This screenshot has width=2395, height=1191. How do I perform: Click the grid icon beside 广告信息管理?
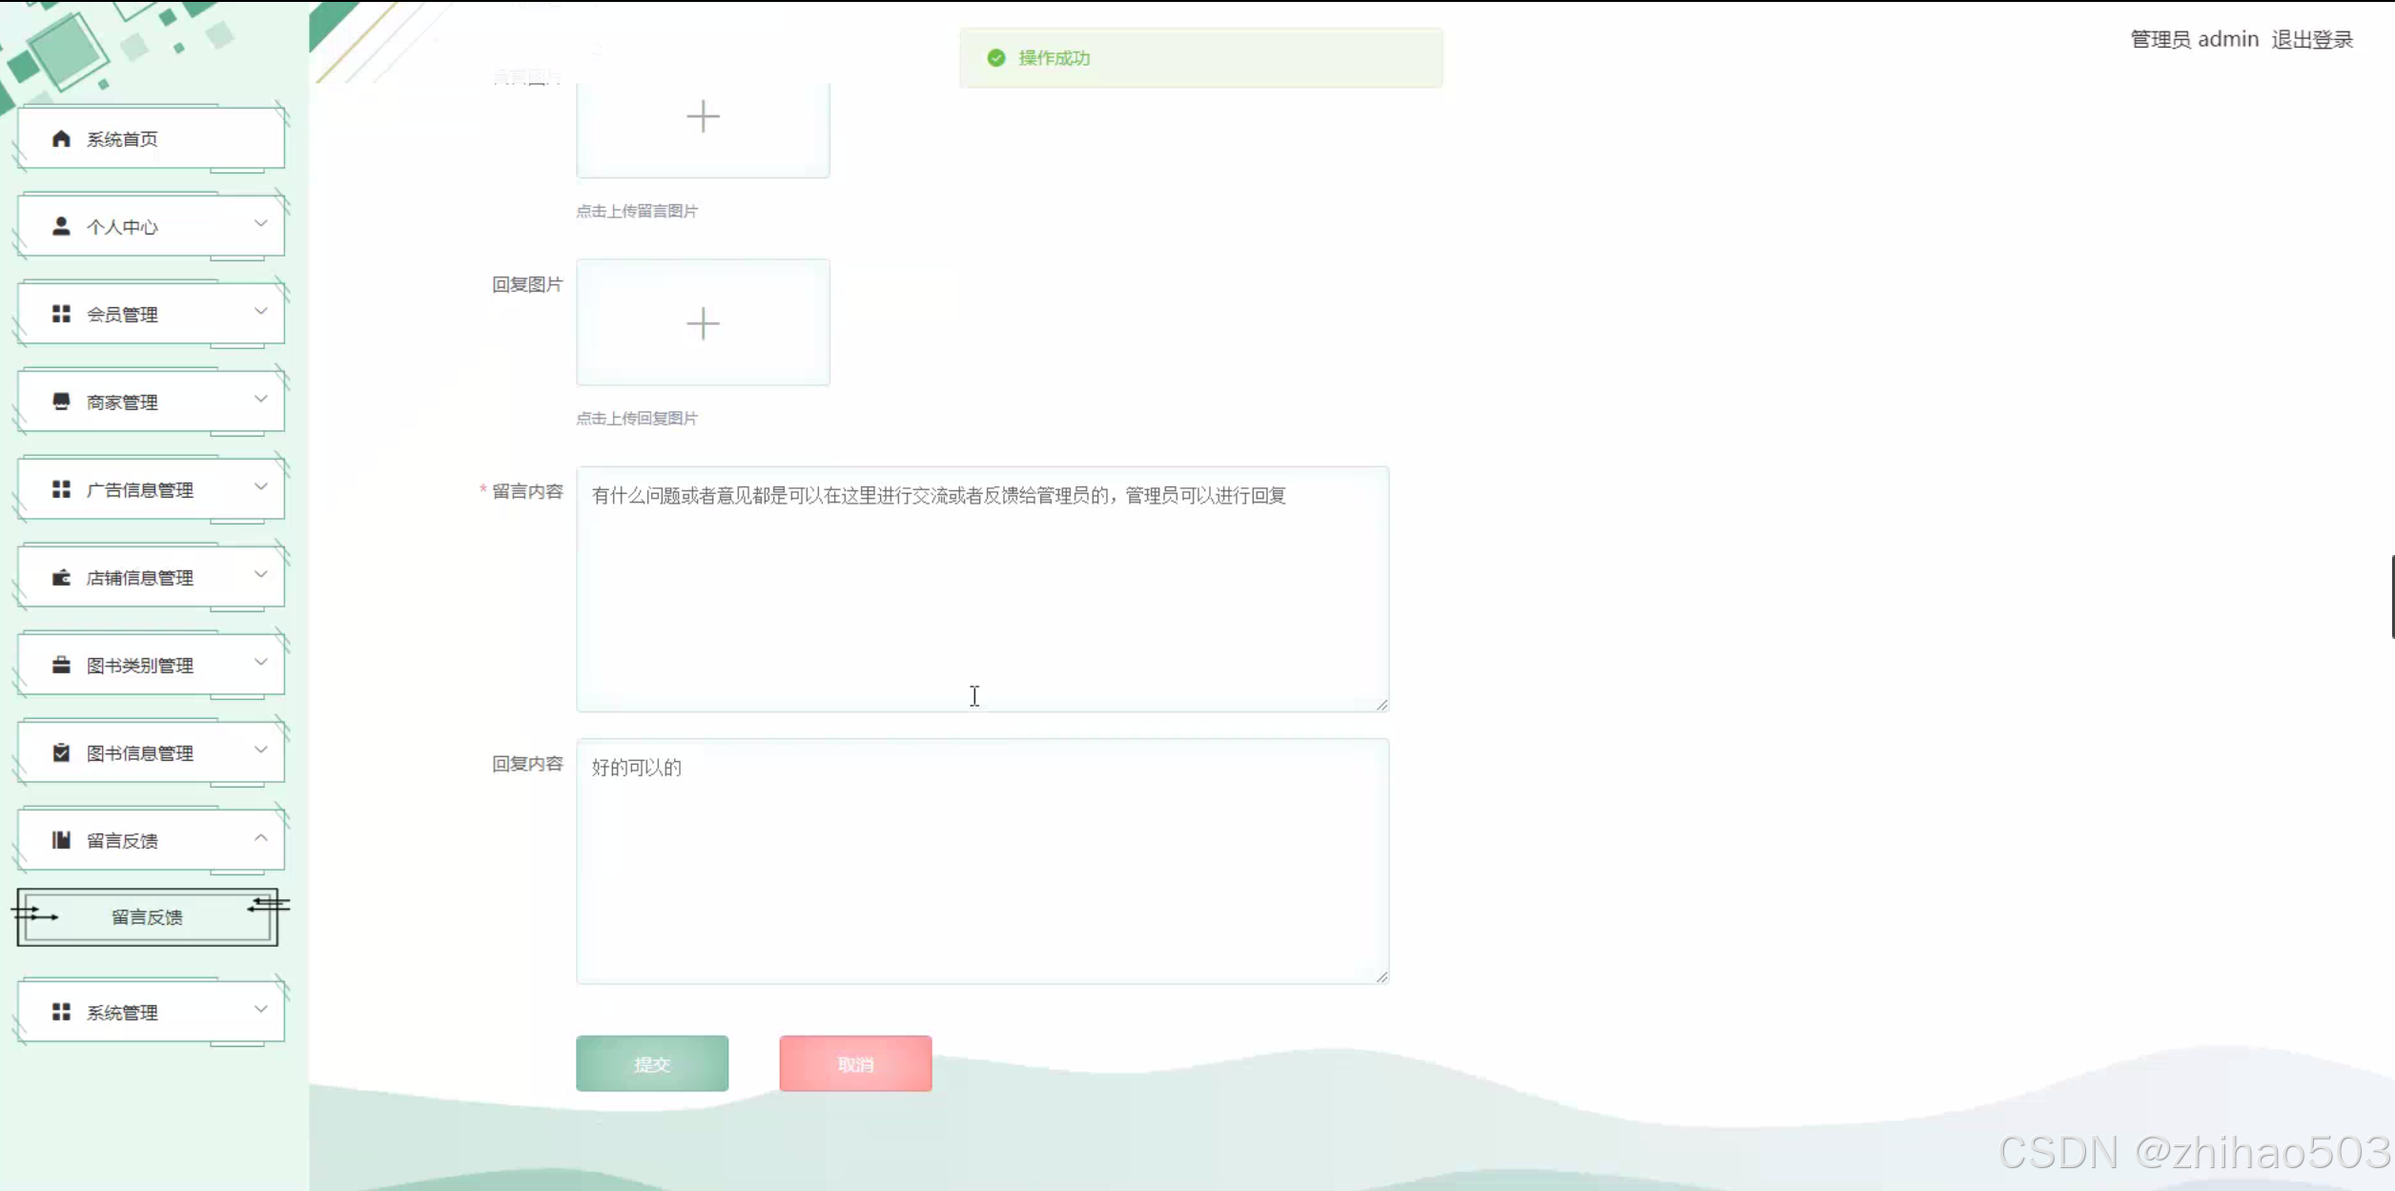click(61, 489)
